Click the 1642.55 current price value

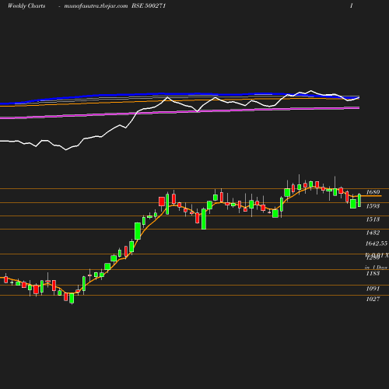coord(377,244)
